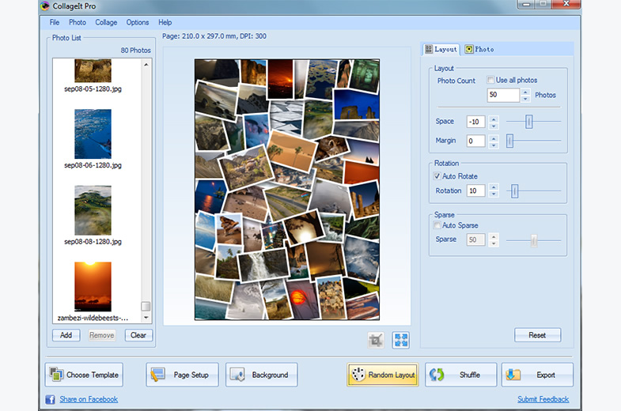Click the crop collage icon below the preview
The image size is (621, 411).
pyautogui.click(x=377, y=340)
